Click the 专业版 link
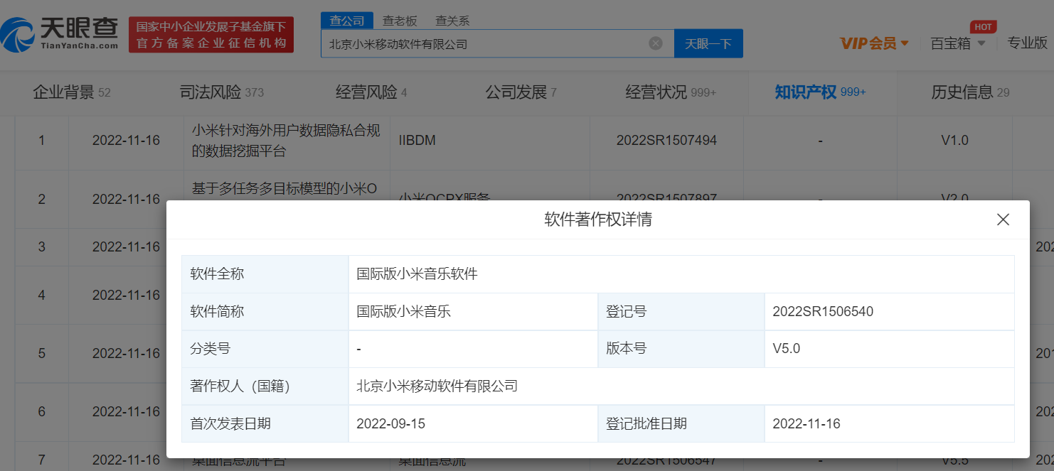 1027,43
